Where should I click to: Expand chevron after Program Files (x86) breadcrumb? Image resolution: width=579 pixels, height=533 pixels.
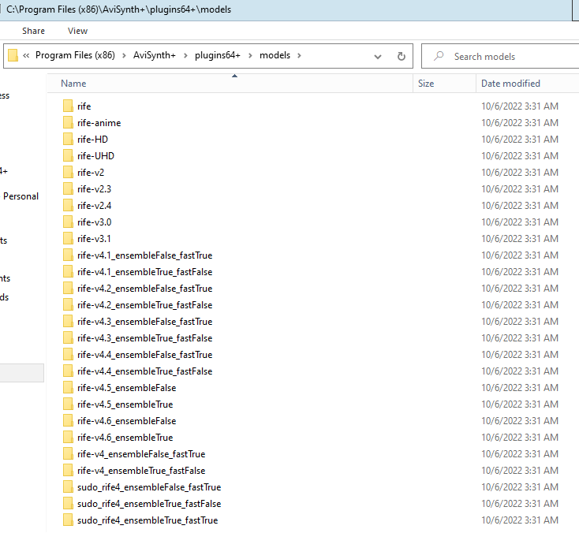coord(124,56)
